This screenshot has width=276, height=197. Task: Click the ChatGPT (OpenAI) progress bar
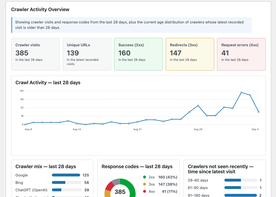coord(67,190)
